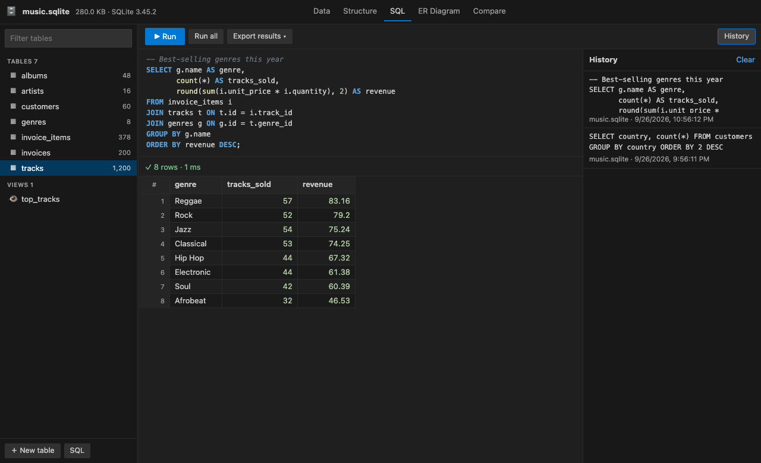
Task: Click the TABLES 7 section header
Action: (23, 61)
